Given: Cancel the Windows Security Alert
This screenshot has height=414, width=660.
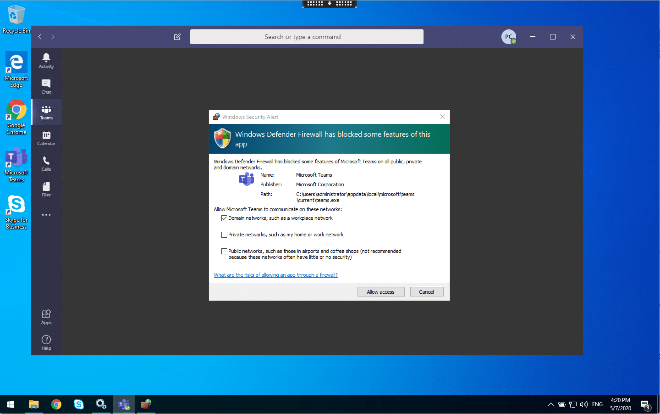Looking at the screenshot, I should 426,292.
